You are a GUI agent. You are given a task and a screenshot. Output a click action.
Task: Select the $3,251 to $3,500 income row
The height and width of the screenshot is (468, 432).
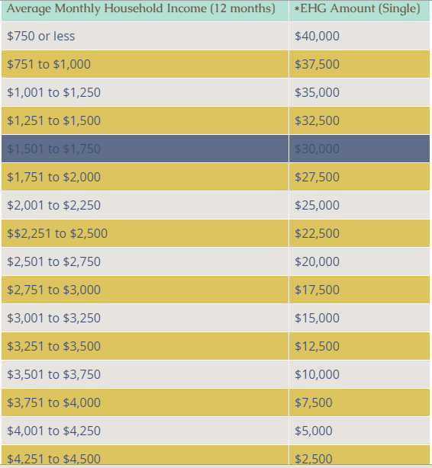215,346
